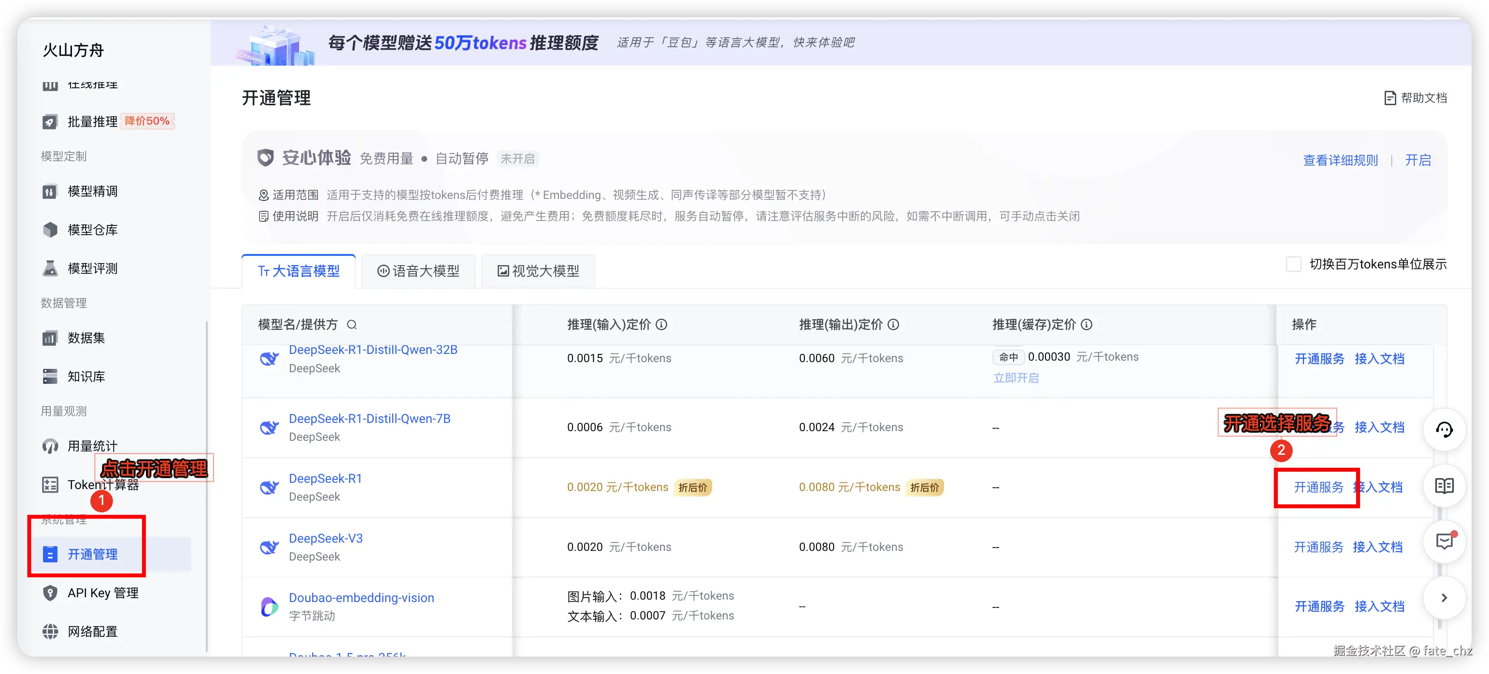Open the DeepSeek-R1 model name link
Image resolution: width=1489 pixels, height=674 pixels.
click(x=326, y=478)
